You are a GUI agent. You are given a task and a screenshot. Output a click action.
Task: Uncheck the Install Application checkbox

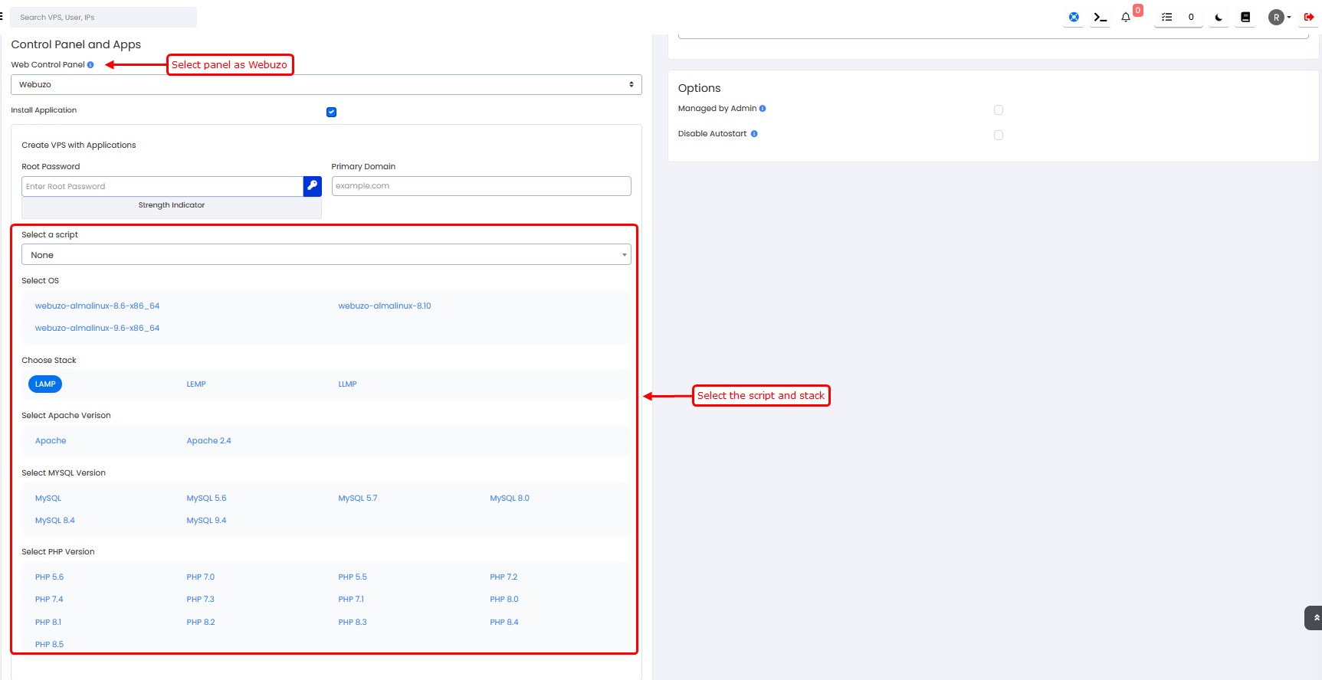coord(331,112)
